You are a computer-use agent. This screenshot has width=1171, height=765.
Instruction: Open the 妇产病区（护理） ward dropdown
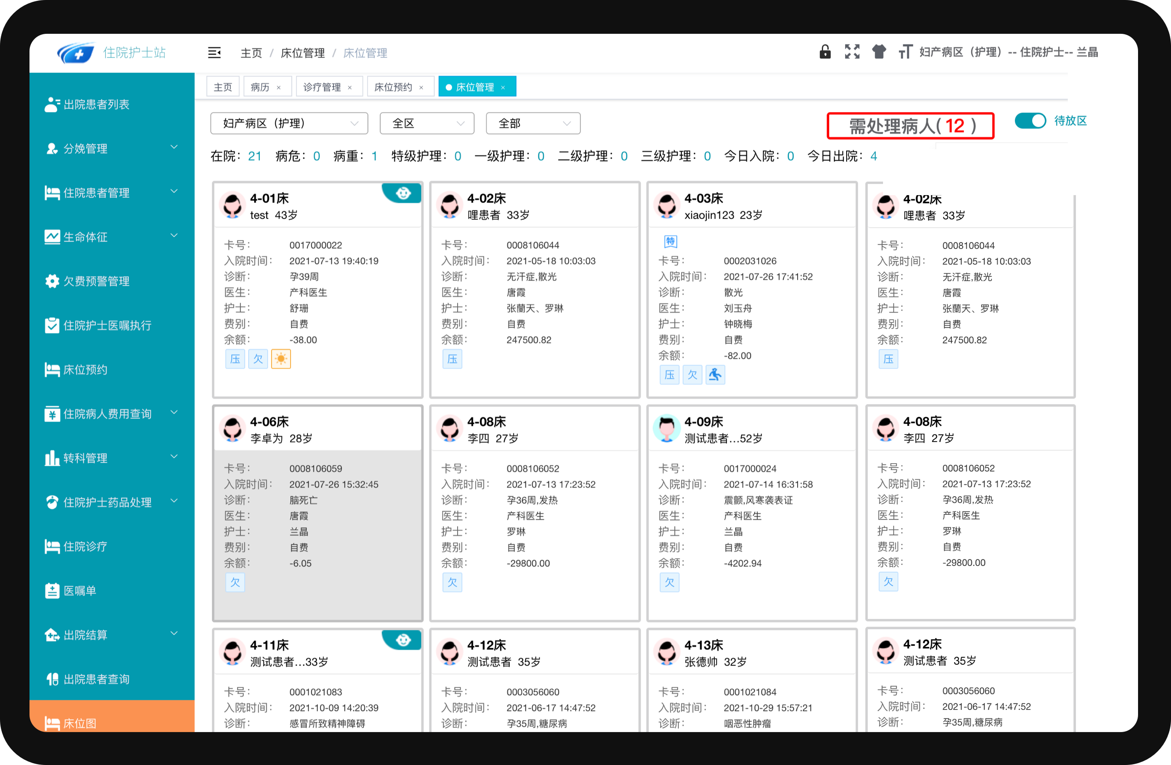pos(289,124)
